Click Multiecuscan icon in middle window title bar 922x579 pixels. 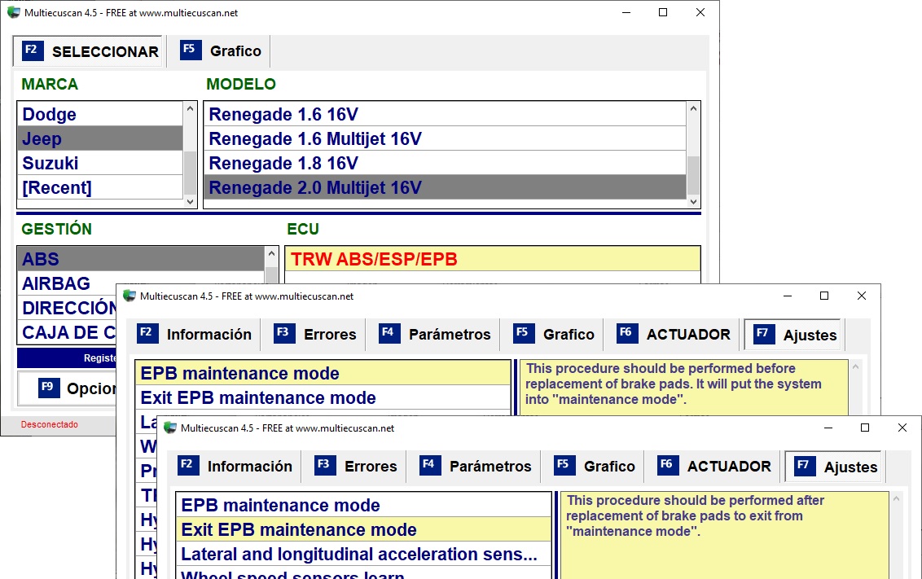tap(130, 296)
